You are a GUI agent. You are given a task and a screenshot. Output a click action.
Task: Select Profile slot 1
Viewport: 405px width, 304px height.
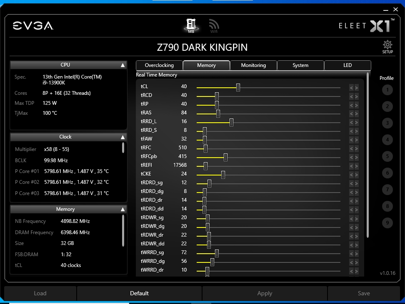click(x=387, y=90)
